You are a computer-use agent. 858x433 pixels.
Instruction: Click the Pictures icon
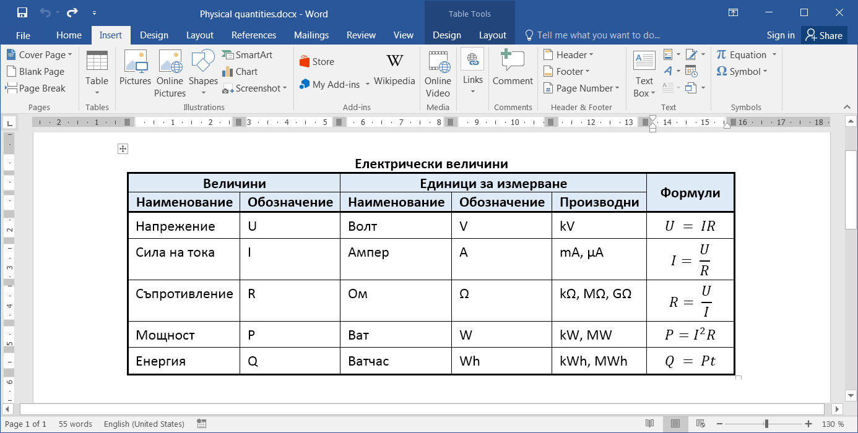(x=135, y=69)
